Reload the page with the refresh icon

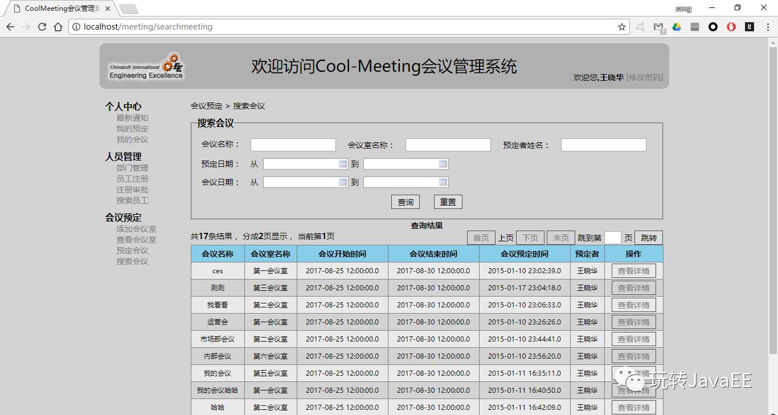[x=42, y=27]
